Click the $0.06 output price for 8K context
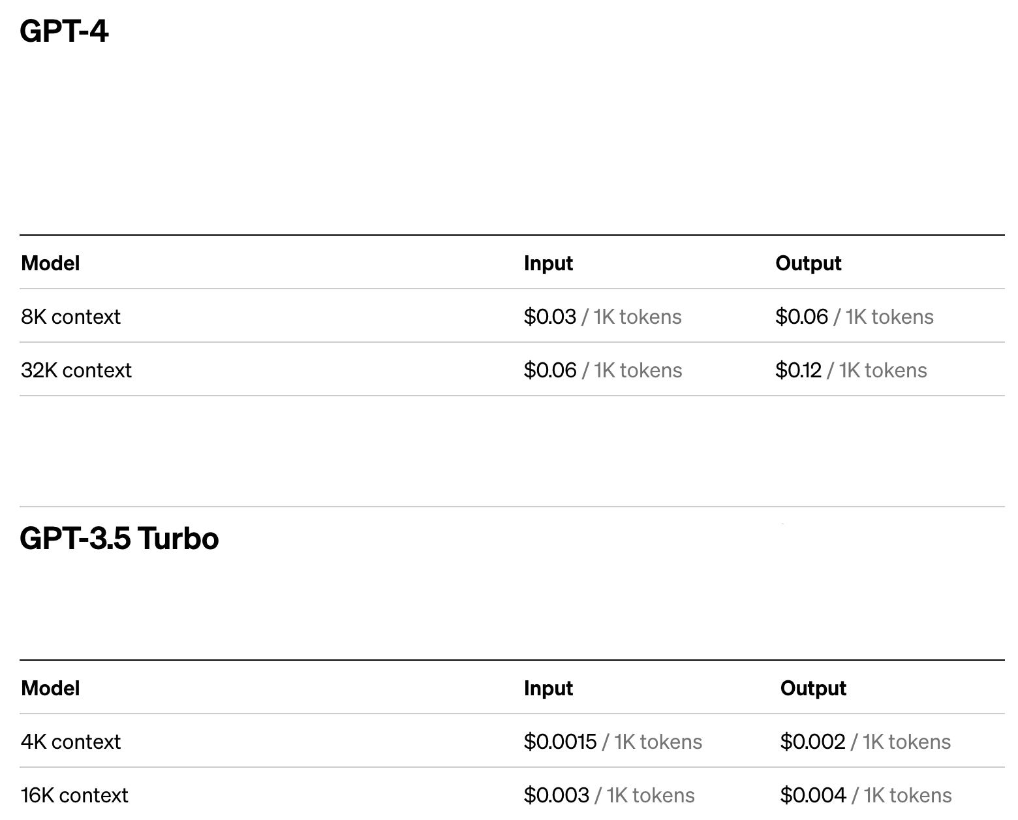The width and height of the screenshot is (1018, 820). [x=801, y=317]
